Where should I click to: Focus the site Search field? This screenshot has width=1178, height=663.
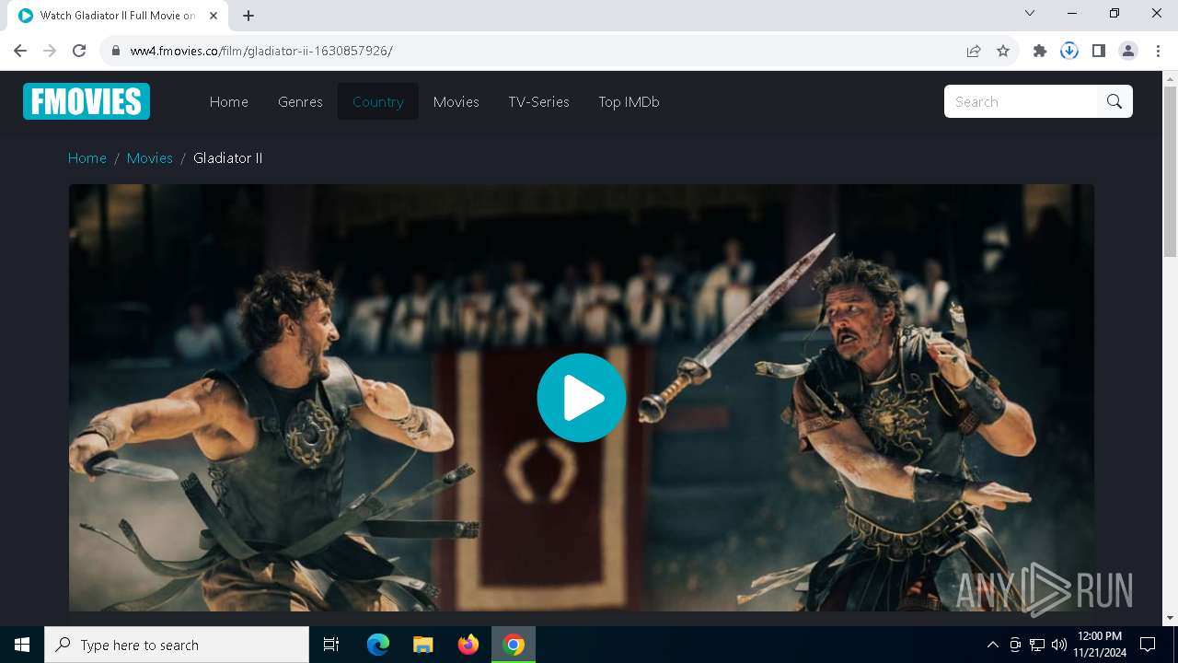click(1021, 101)
